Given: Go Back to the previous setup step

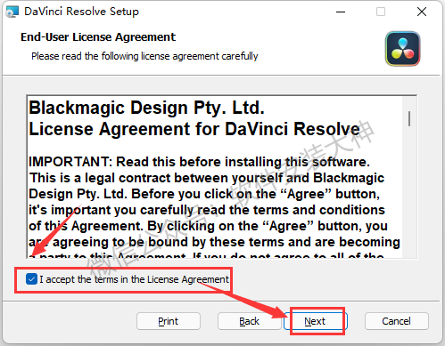Looking at the screenshot, I should [249, 321].
